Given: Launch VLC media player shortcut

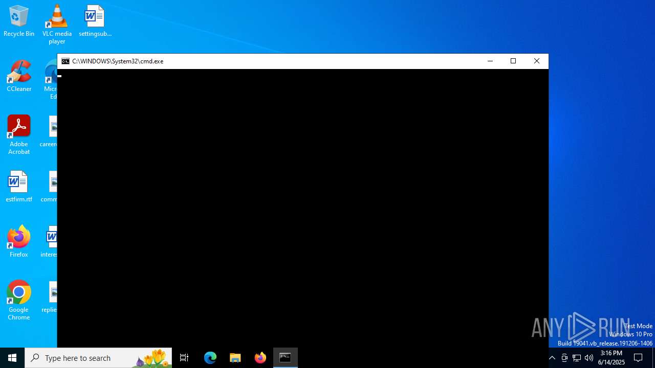Looking at the screenshot, I should coord(57,24).
